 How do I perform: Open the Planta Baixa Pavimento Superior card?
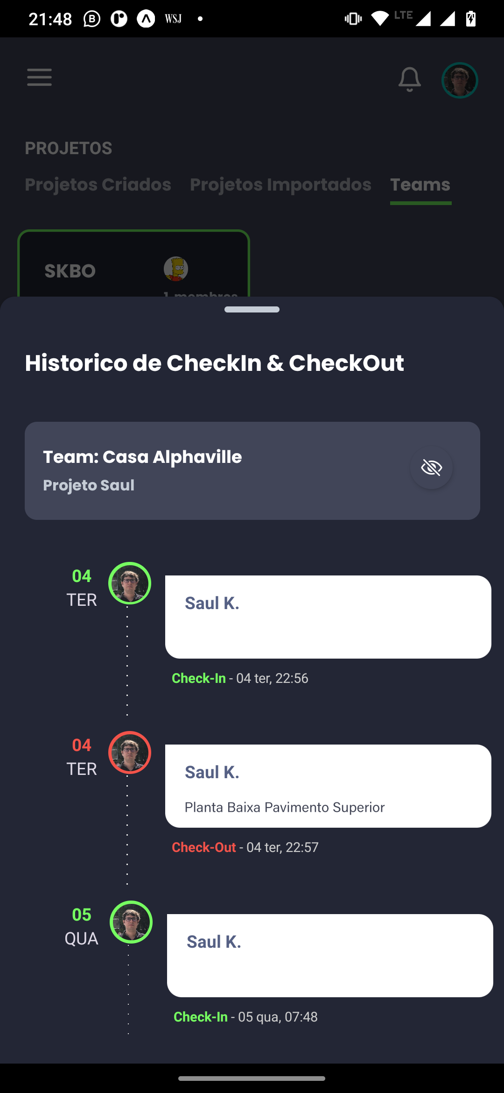coord(328,786)
